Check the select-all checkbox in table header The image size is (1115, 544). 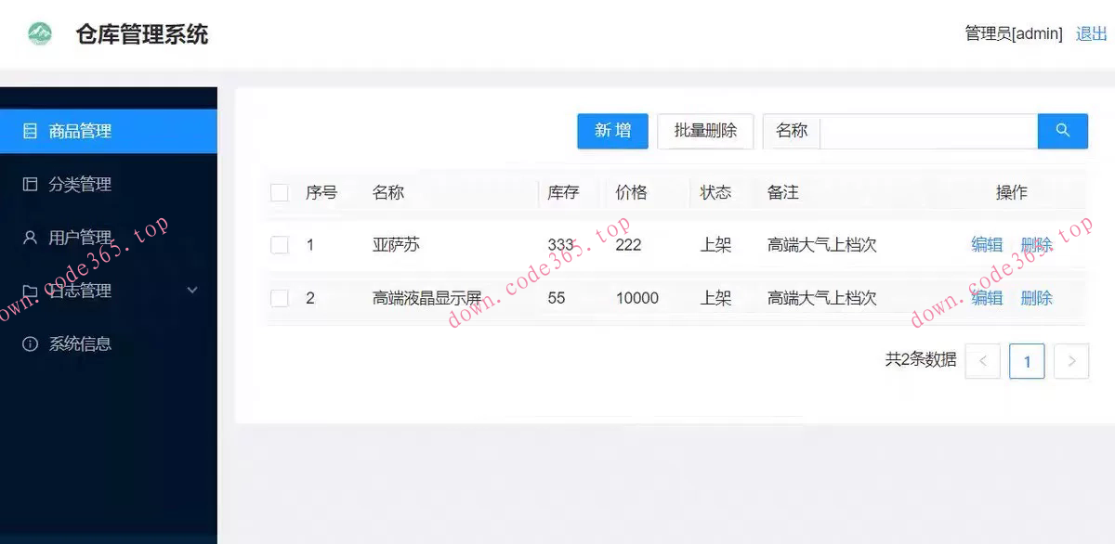tap(280, 192)
